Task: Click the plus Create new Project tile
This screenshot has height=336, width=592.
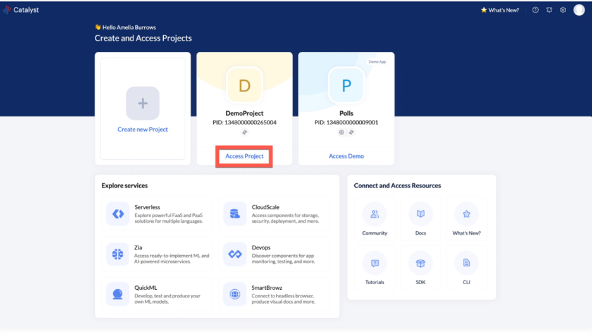Action: click(143, 104)
